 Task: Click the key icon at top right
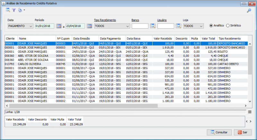click(249, 11)
